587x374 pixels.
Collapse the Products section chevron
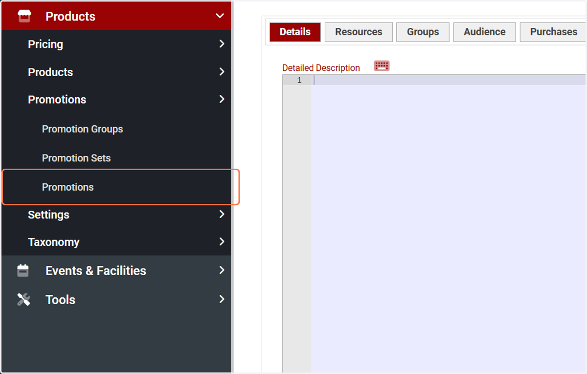220,16
